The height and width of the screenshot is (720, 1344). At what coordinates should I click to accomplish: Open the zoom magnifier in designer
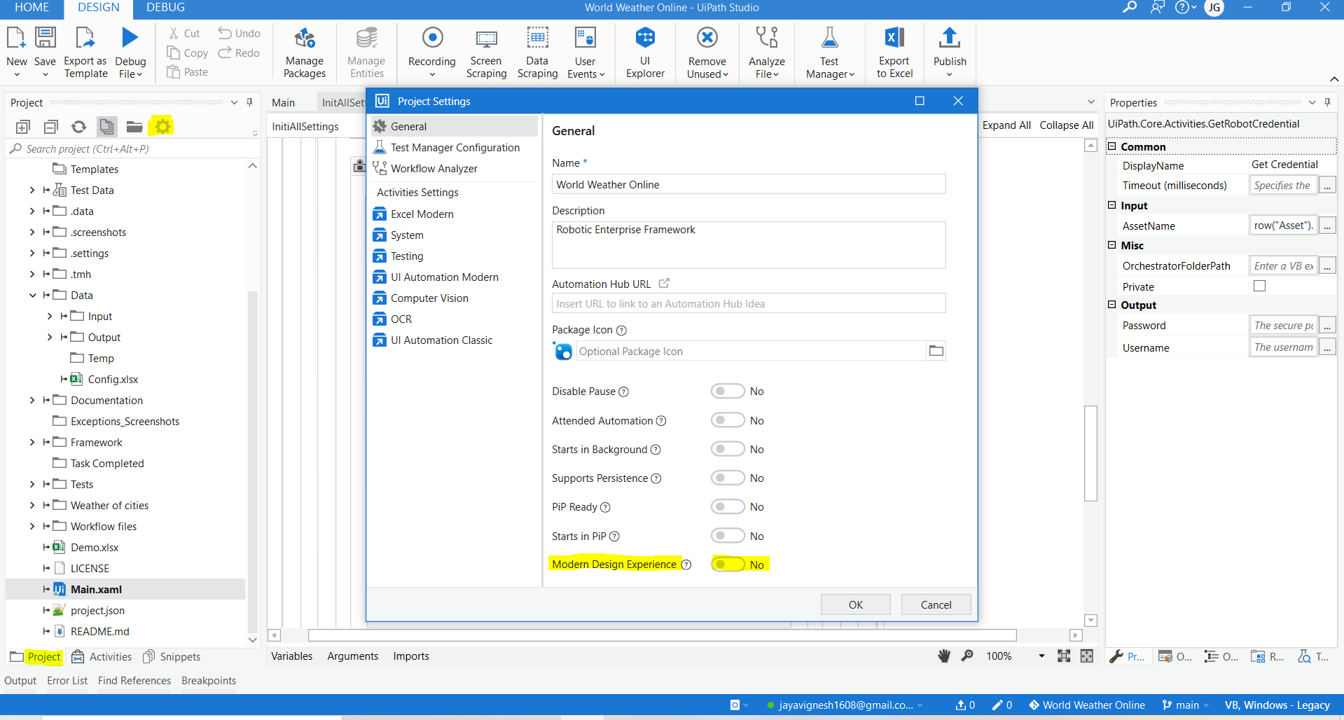click(x=967, y=656)
